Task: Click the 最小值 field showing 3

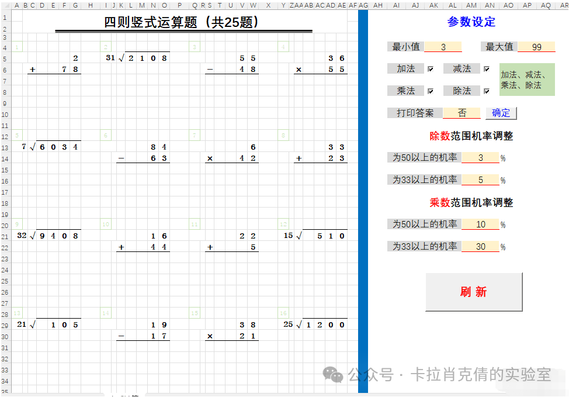Action: [x=443, y=47]
